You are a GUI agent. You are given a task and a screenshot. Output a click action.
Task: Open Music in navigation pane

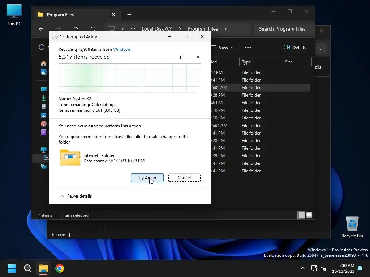pos(43,123)
